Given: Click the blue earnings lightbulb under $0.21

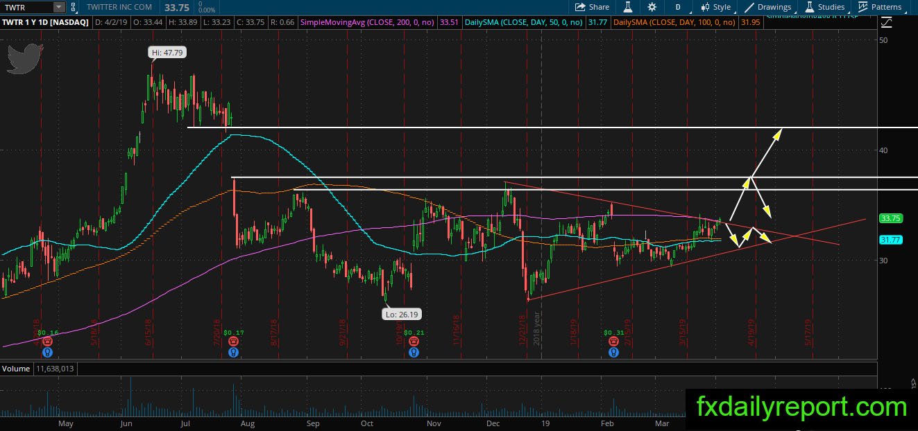Looking at the screenshot, I should [414, 352].
